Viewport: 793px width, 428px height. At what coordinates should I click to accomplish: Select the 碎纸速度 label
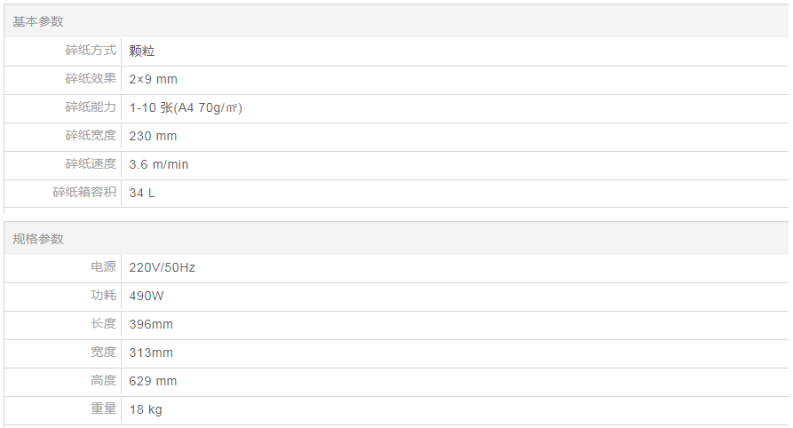[x=91, y=164]
